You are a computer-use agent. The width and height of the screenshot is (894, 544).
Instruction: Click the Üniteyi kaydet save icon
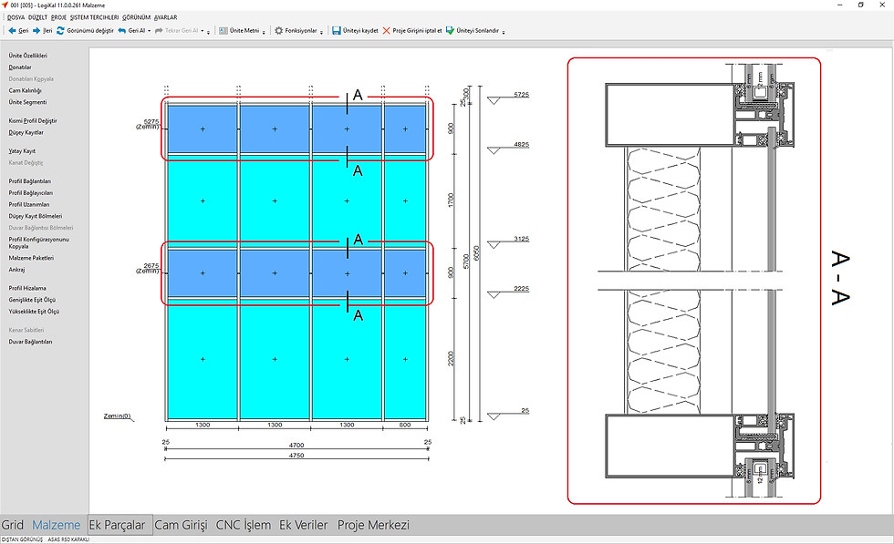337,31
